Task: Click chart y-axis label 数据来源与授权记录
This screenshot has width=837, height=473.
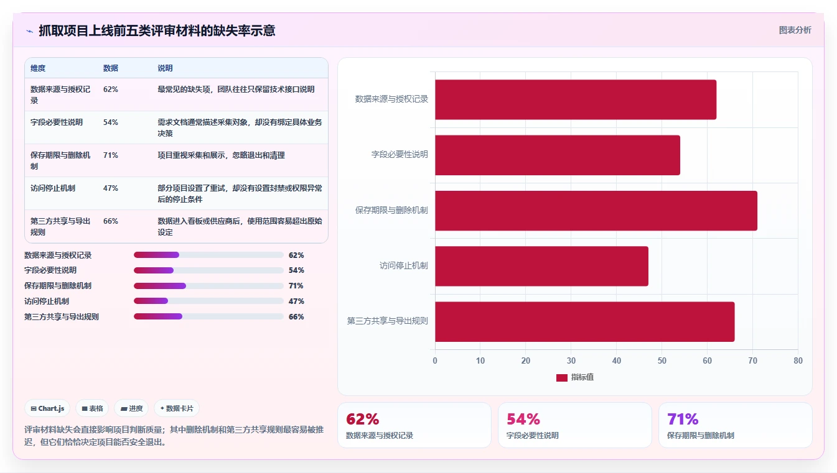Action: pos(391,99)
